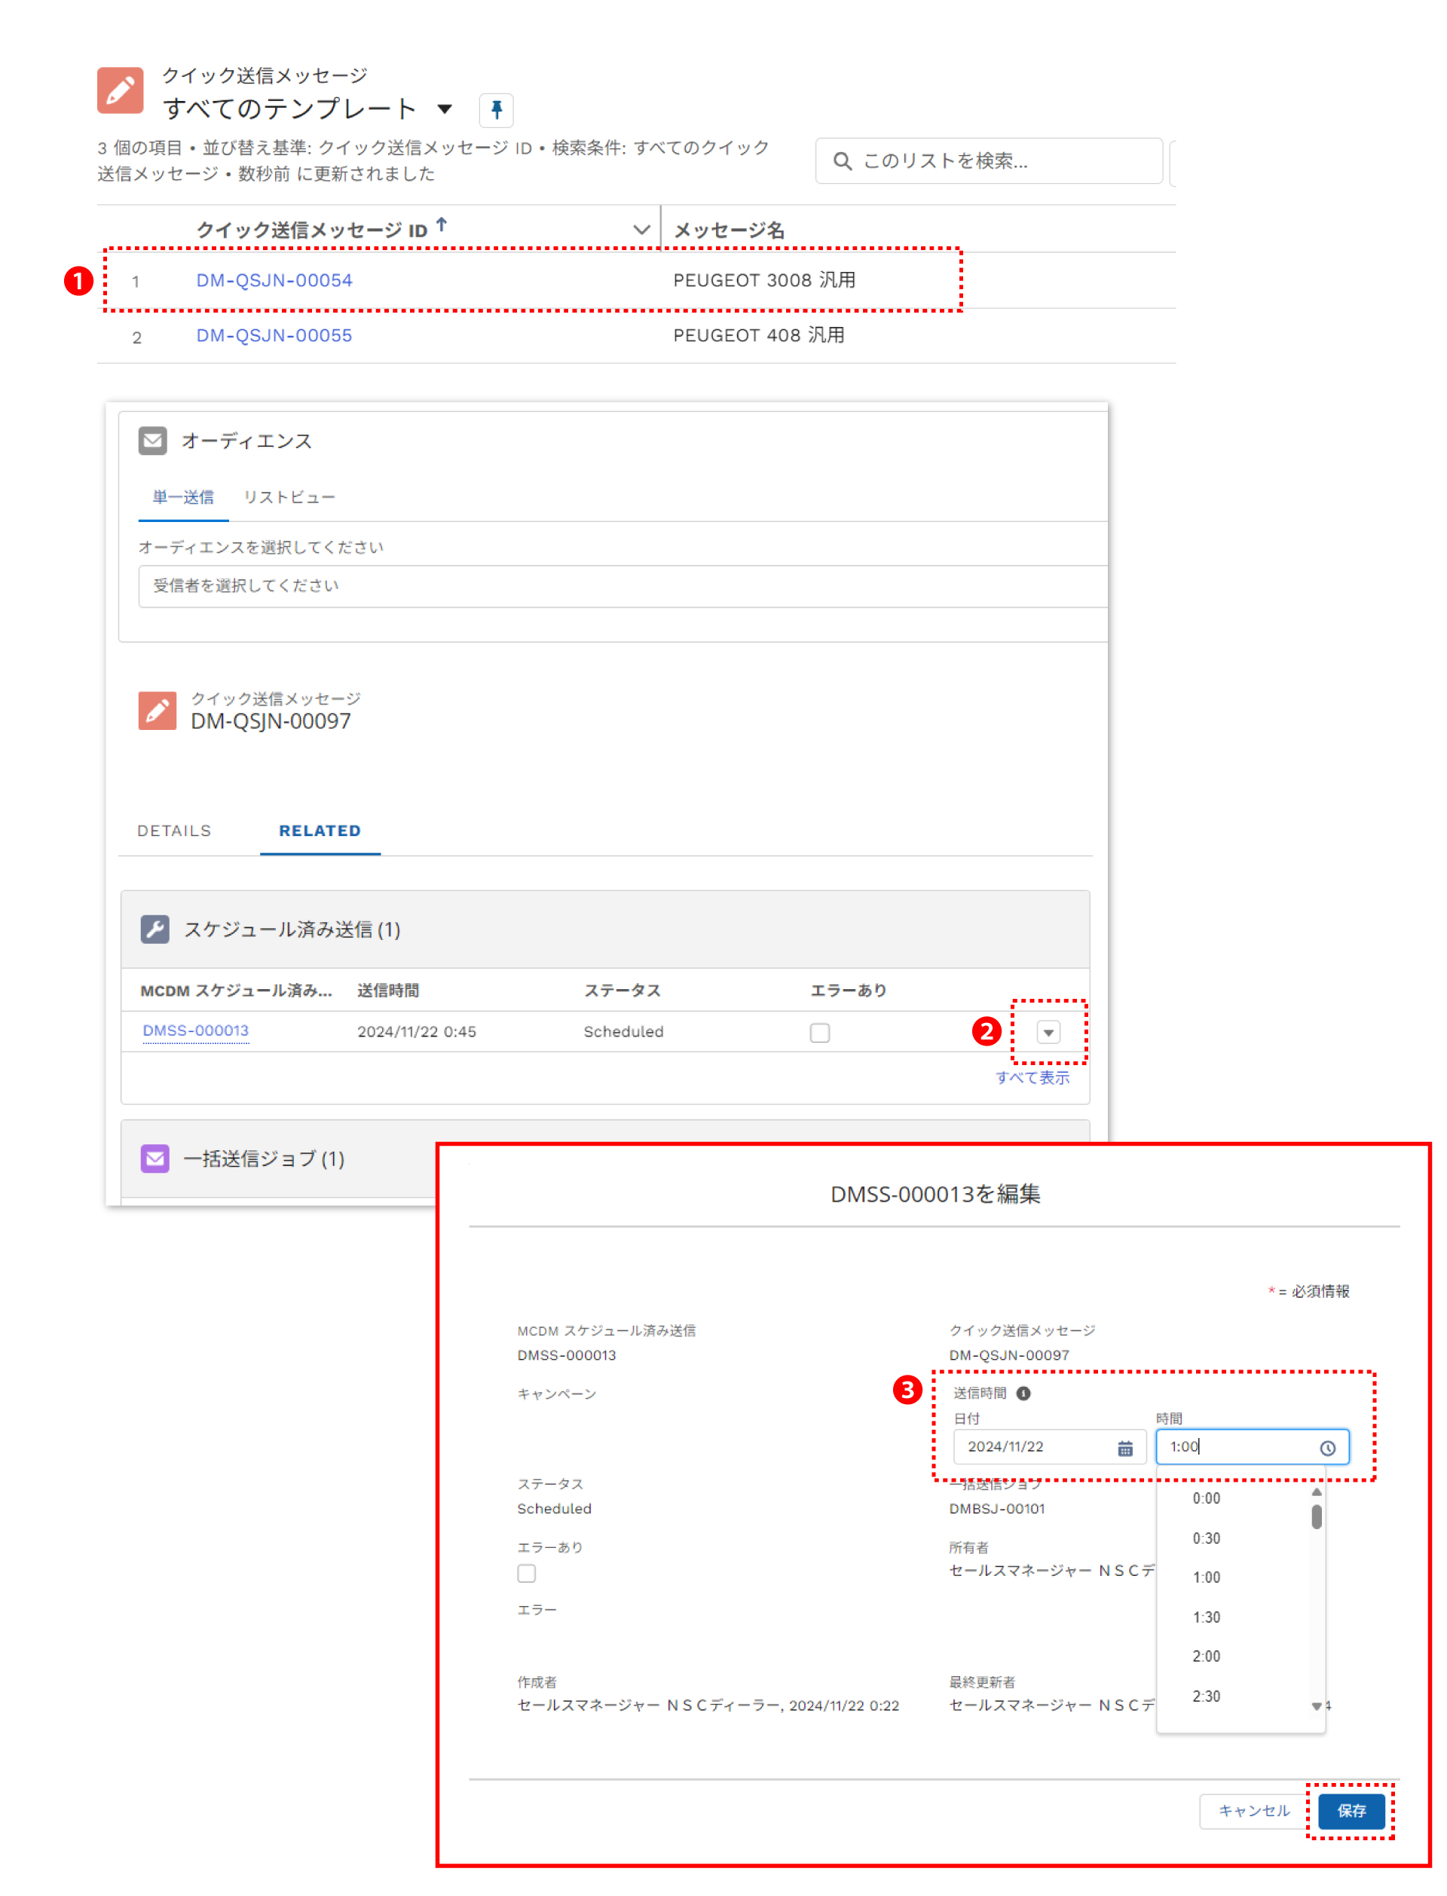Click the info icon beside 送信時間
The width and height of the screenshot is (1447, 1896).
(1023, 1394)
